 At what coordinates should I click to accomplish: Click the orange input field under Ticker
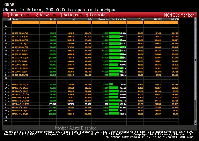(25, 22)
